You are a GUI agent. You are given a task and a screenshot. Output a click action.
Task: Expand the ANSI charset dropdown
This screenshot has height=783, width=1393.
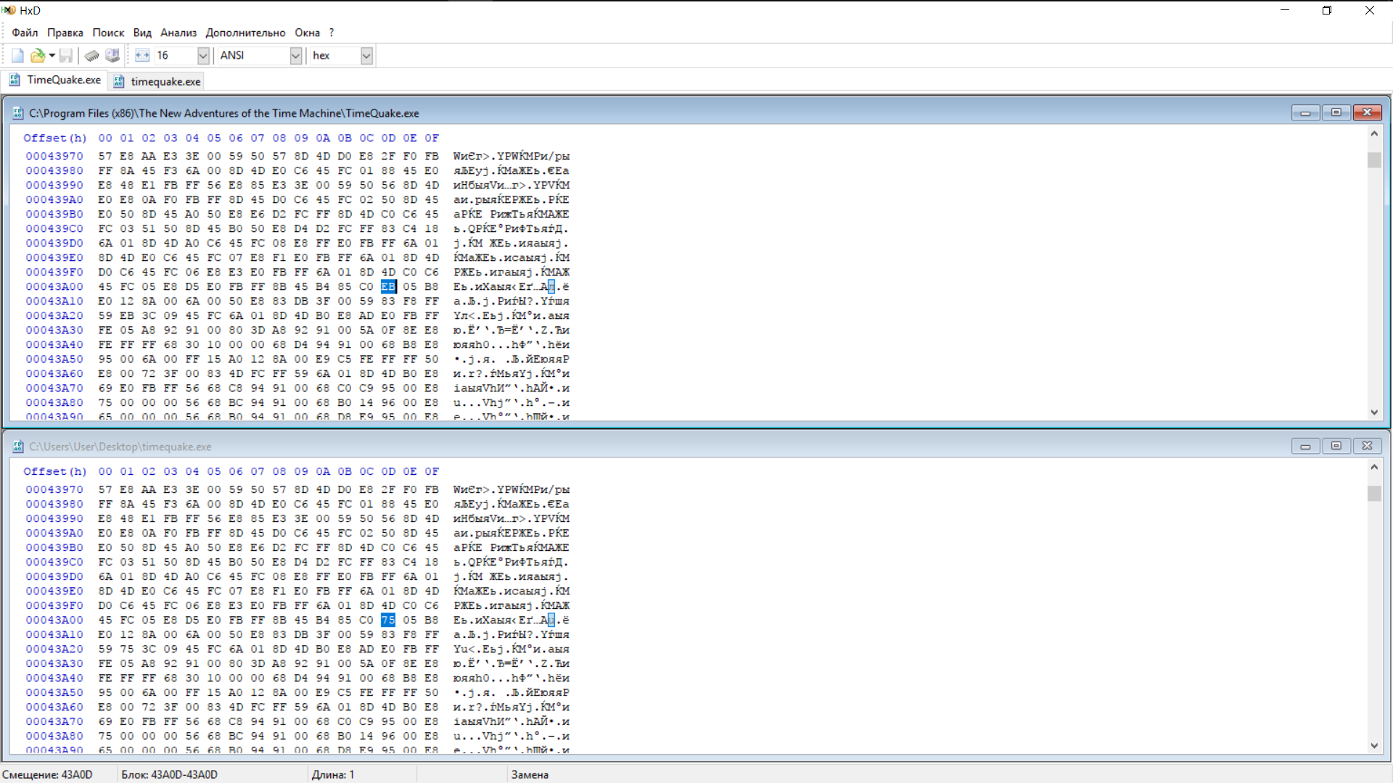(x=295, y=56)
